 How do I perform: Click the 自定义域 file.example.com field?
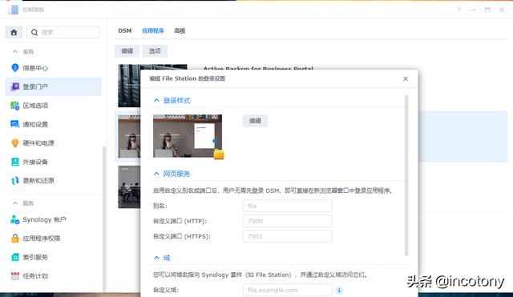(287, 290)
